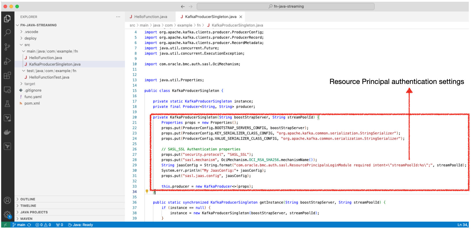This screenshot has height=229, width=472.
Task: Go back using the title bar arrow
Action: (x=183, y=6)
